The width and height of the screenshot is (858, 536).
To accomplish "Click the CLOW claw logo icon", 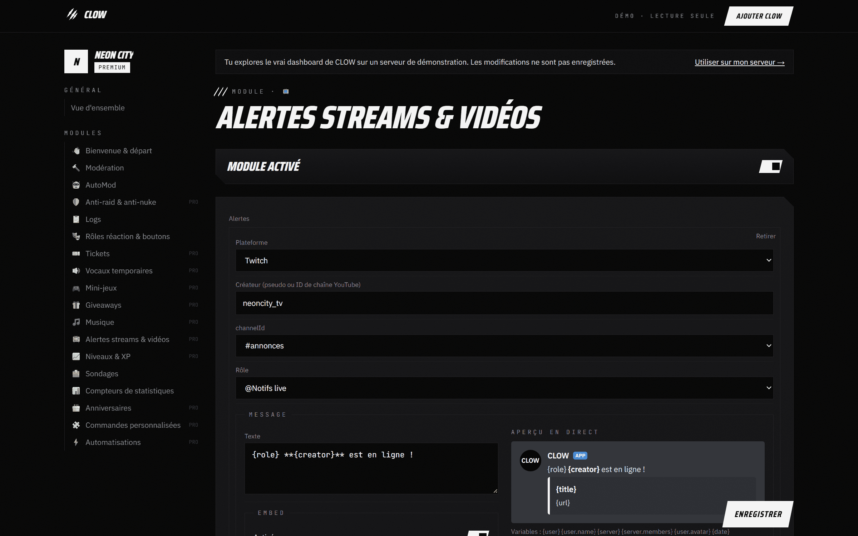I will (x=73, y=15).
